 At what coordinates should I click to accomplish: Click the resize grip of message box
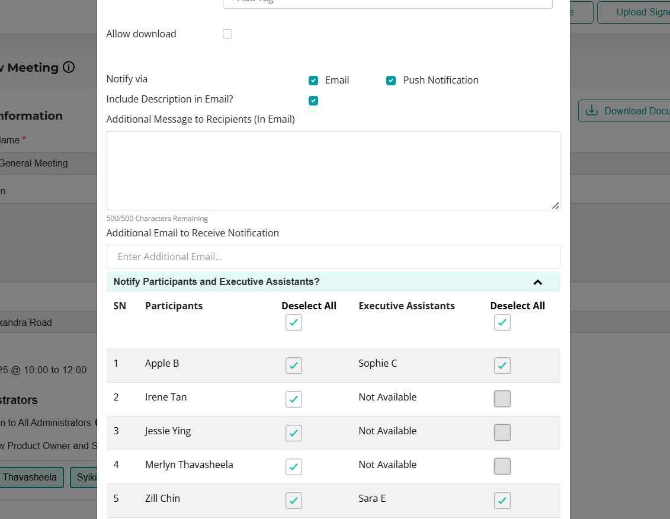pyautogui.click(x=555, y=206)
